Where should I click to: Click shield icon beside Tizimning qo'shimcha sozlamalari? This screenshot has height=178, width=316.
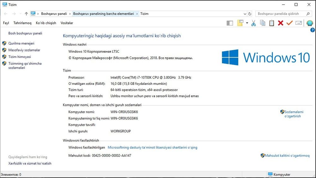tap(4, 64)
